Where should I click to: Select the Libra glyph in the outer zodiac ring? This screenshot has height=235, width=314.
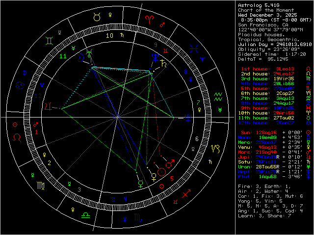[x=85, y=215]
